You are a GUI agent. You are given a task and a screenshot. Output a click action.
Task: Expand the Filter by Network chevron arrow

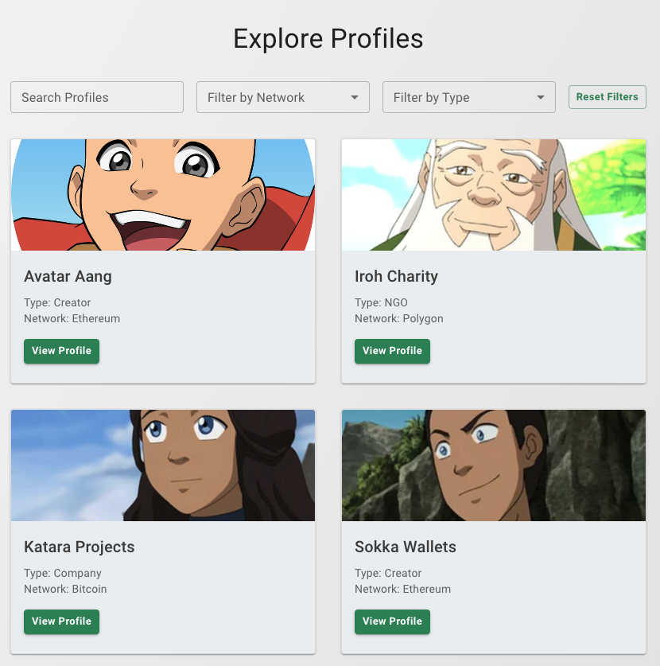tap(354, 97)
